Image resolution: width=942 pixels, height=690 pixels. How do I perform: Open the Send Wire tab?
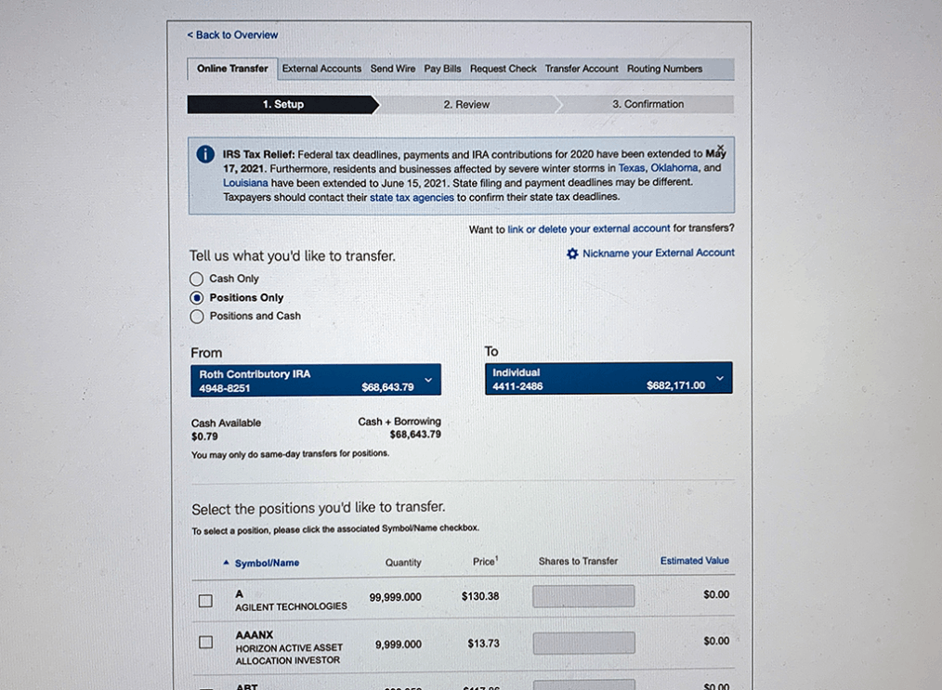(393, 69)
